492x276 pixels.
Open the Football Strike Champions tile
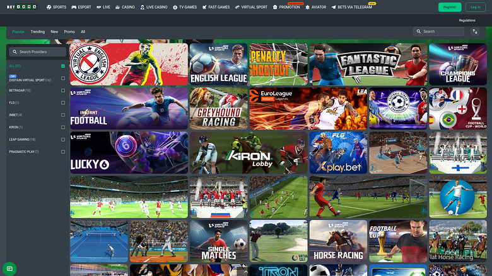[x=398, y=109]
